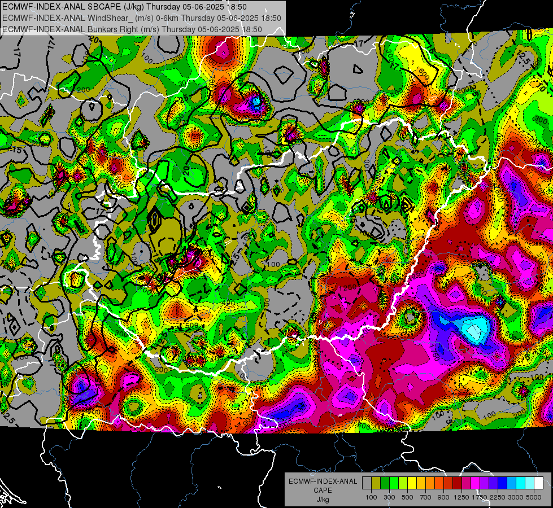Click the J/kg unit label in legend
The image size is (553, 508).
[323, 500]
